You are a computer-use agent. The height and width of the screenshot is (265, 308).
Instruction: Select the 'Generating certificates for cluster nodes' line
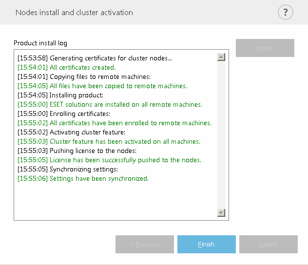click(95, 58)
